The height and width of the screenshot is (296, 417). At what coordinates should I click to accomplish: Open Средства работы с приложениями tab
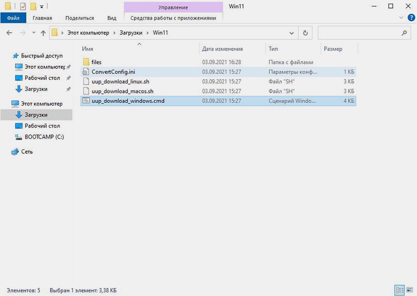point(173,18)
